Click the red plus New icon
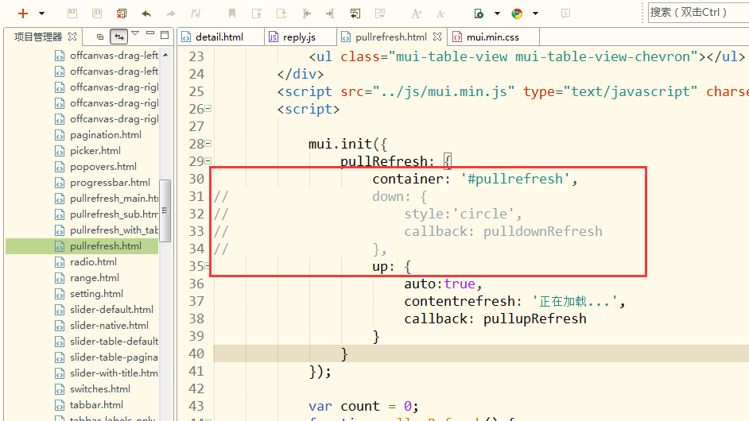749x421 pixels. coord(22,14)
